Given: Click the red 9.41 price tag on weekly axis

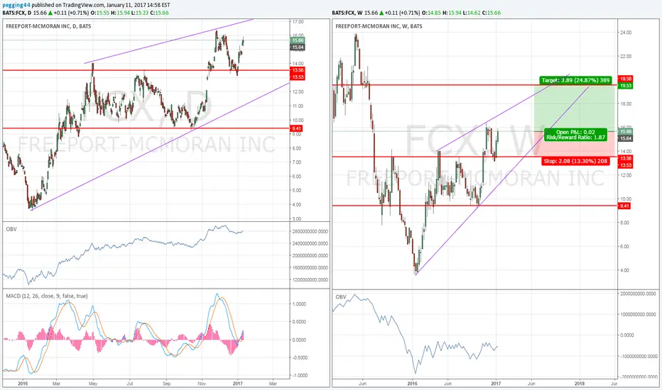Looking at the screenshot, I should [x=624, y=206].
